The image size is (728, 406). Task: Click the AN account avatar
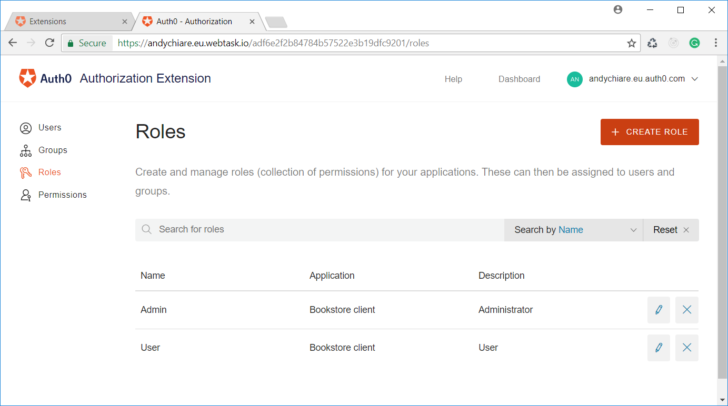(x=575, y=79)
